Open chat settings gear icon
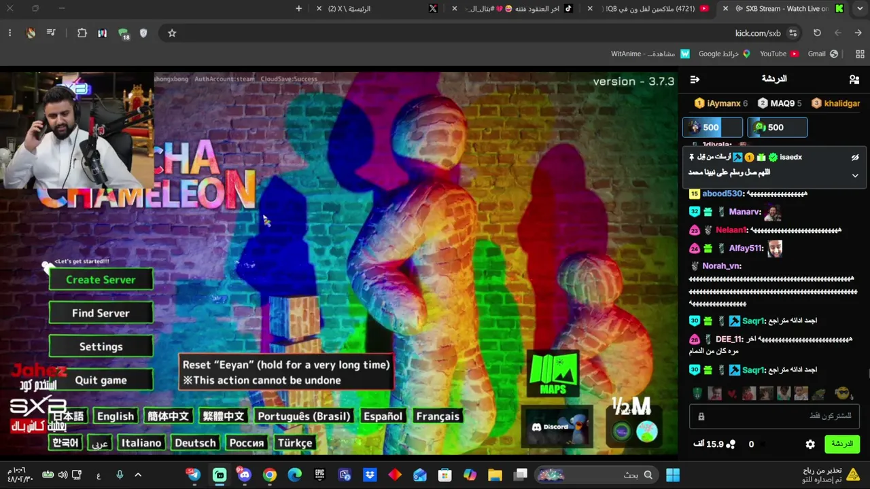Screen dimensions: 870x489 [810, 444]
